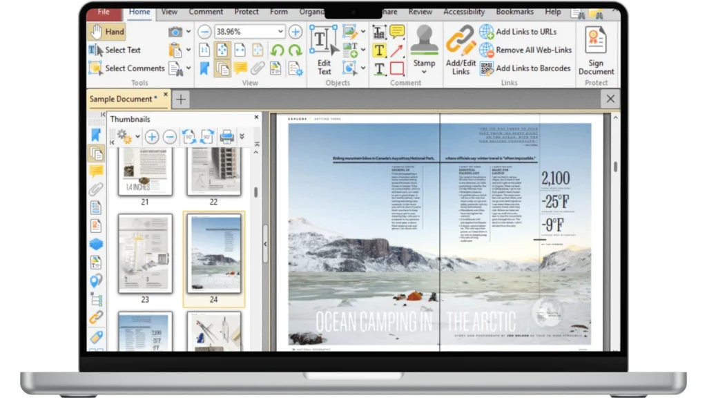Click the Sign Document icon
Image resolution: width=707 pixels, height=398 pixels.
point(596,50)
